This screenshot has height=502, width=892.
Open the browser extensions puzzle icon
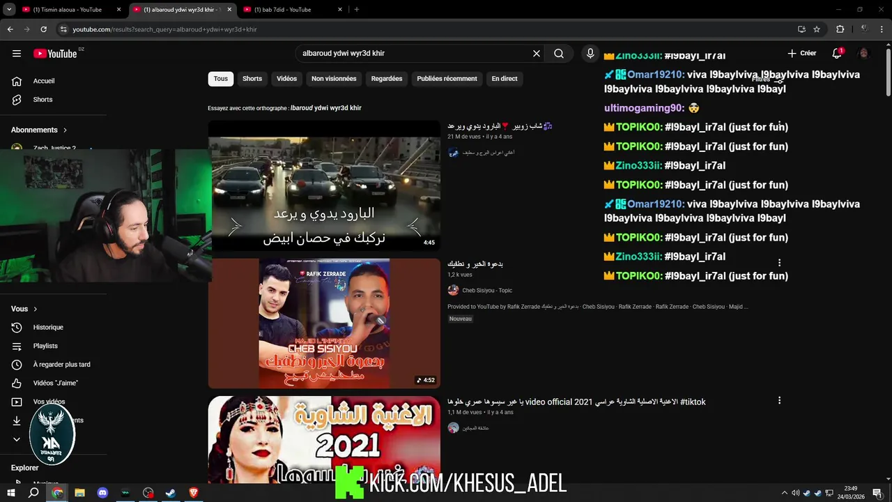(x=840, y=29)
